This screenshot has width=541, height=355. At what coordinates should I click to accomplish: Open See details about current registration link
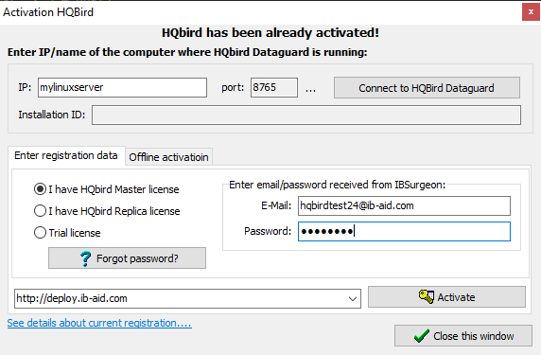click(99, 323)
